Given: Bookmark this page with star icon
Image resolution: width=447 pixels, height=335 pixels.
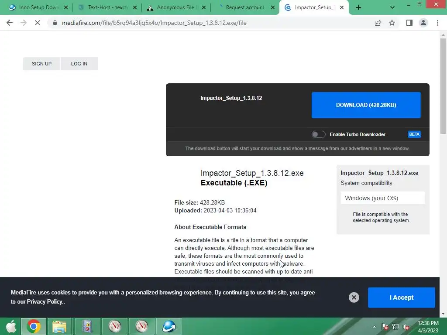Looking at the screenshot, I should click(x=392, y=23).
